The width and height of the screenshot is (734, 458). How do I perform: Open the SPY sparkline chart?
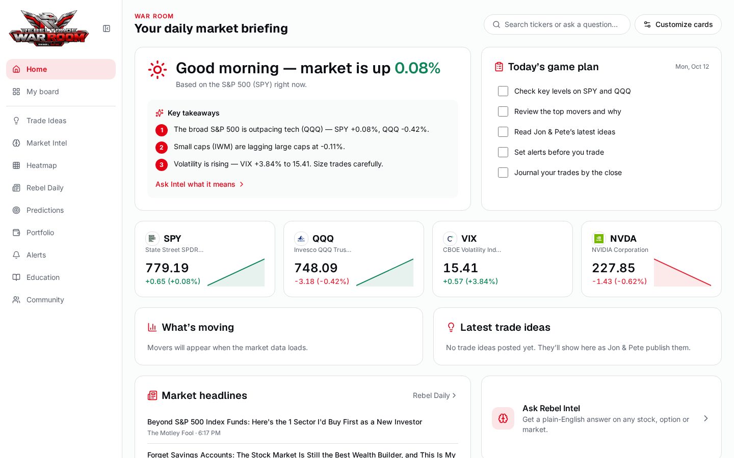tap(236, 272)
